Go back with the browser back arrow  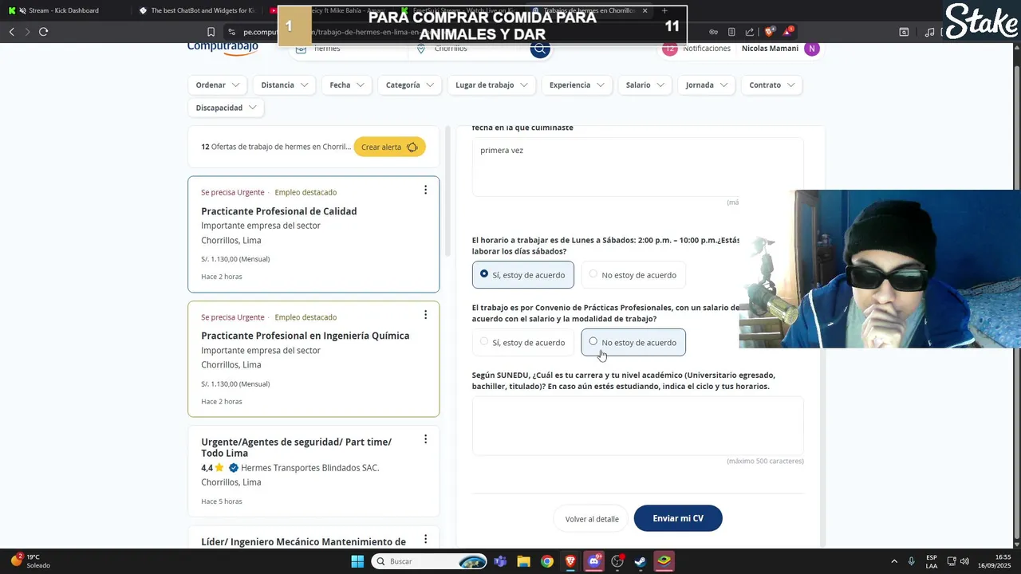pos(11,32)
